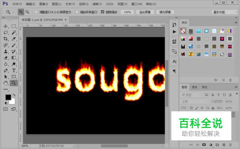The height and width of the screenshot is (149, 240).
Task: Delete layer trash icon in Layers panel
Action: coord(230,145)
